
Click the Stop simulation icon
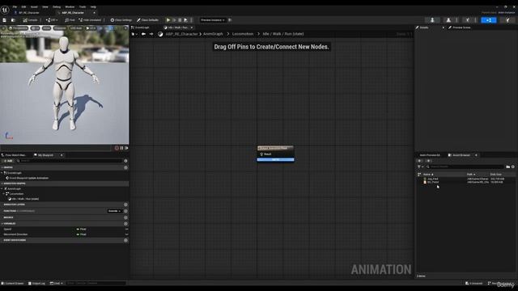click(180, 20)
